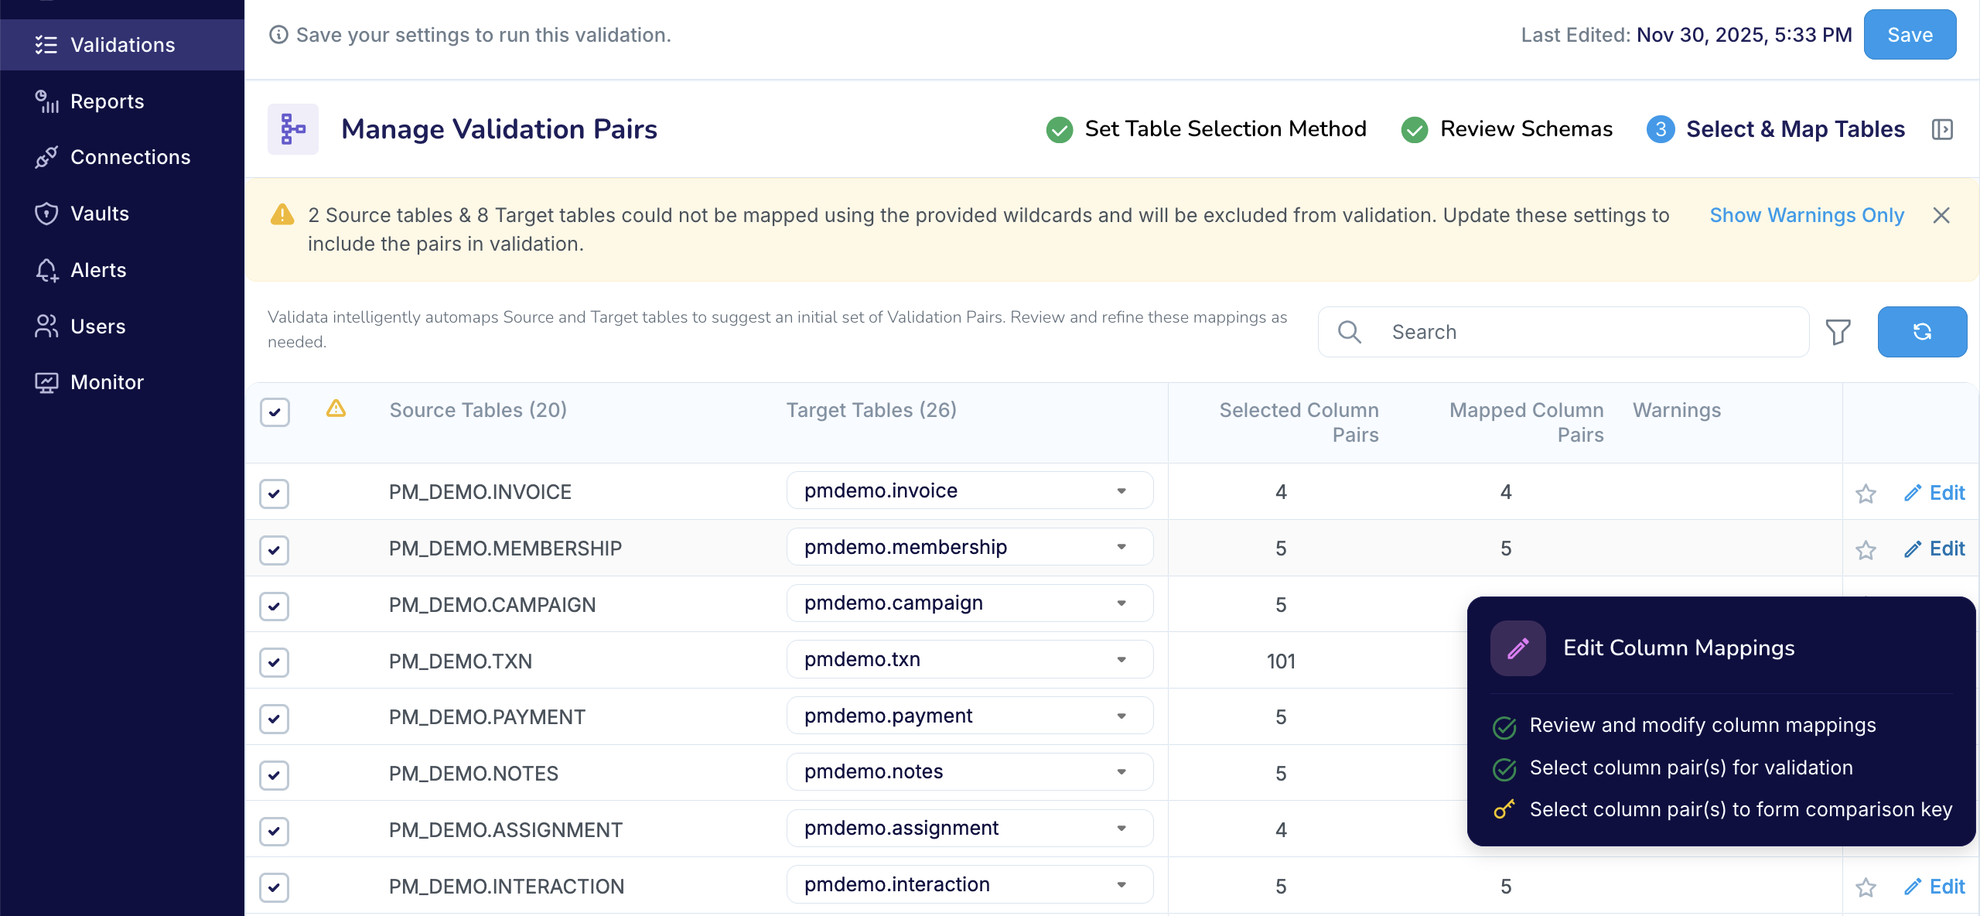Open the Alerts section
This screenshot has height=916, width=1980.
click(x=98, y=269)
